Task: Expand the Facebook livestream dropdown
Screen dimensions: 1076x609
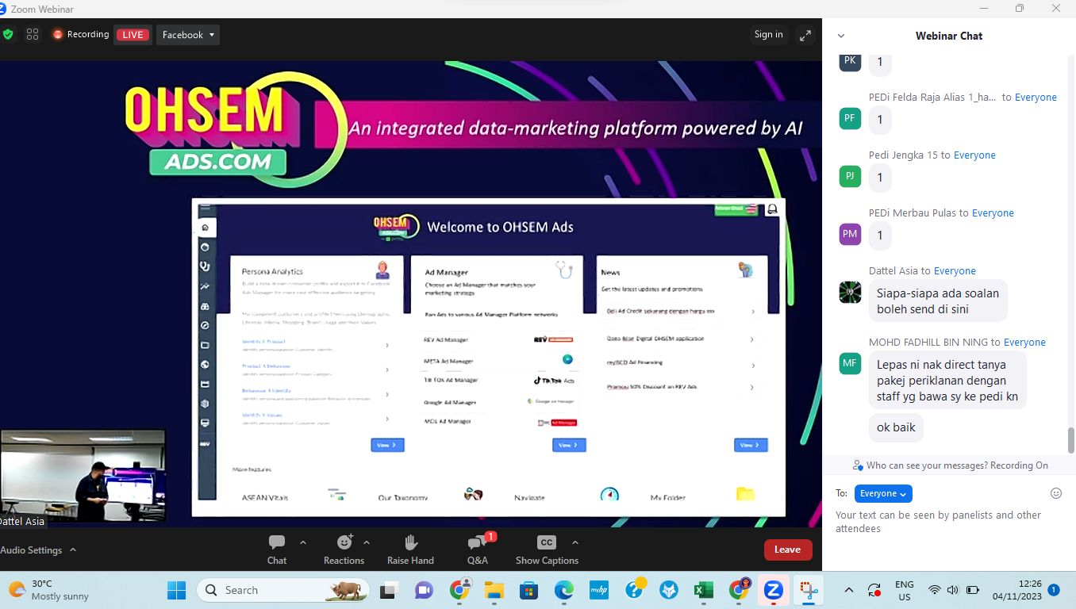Action: [x=188, y=35]
